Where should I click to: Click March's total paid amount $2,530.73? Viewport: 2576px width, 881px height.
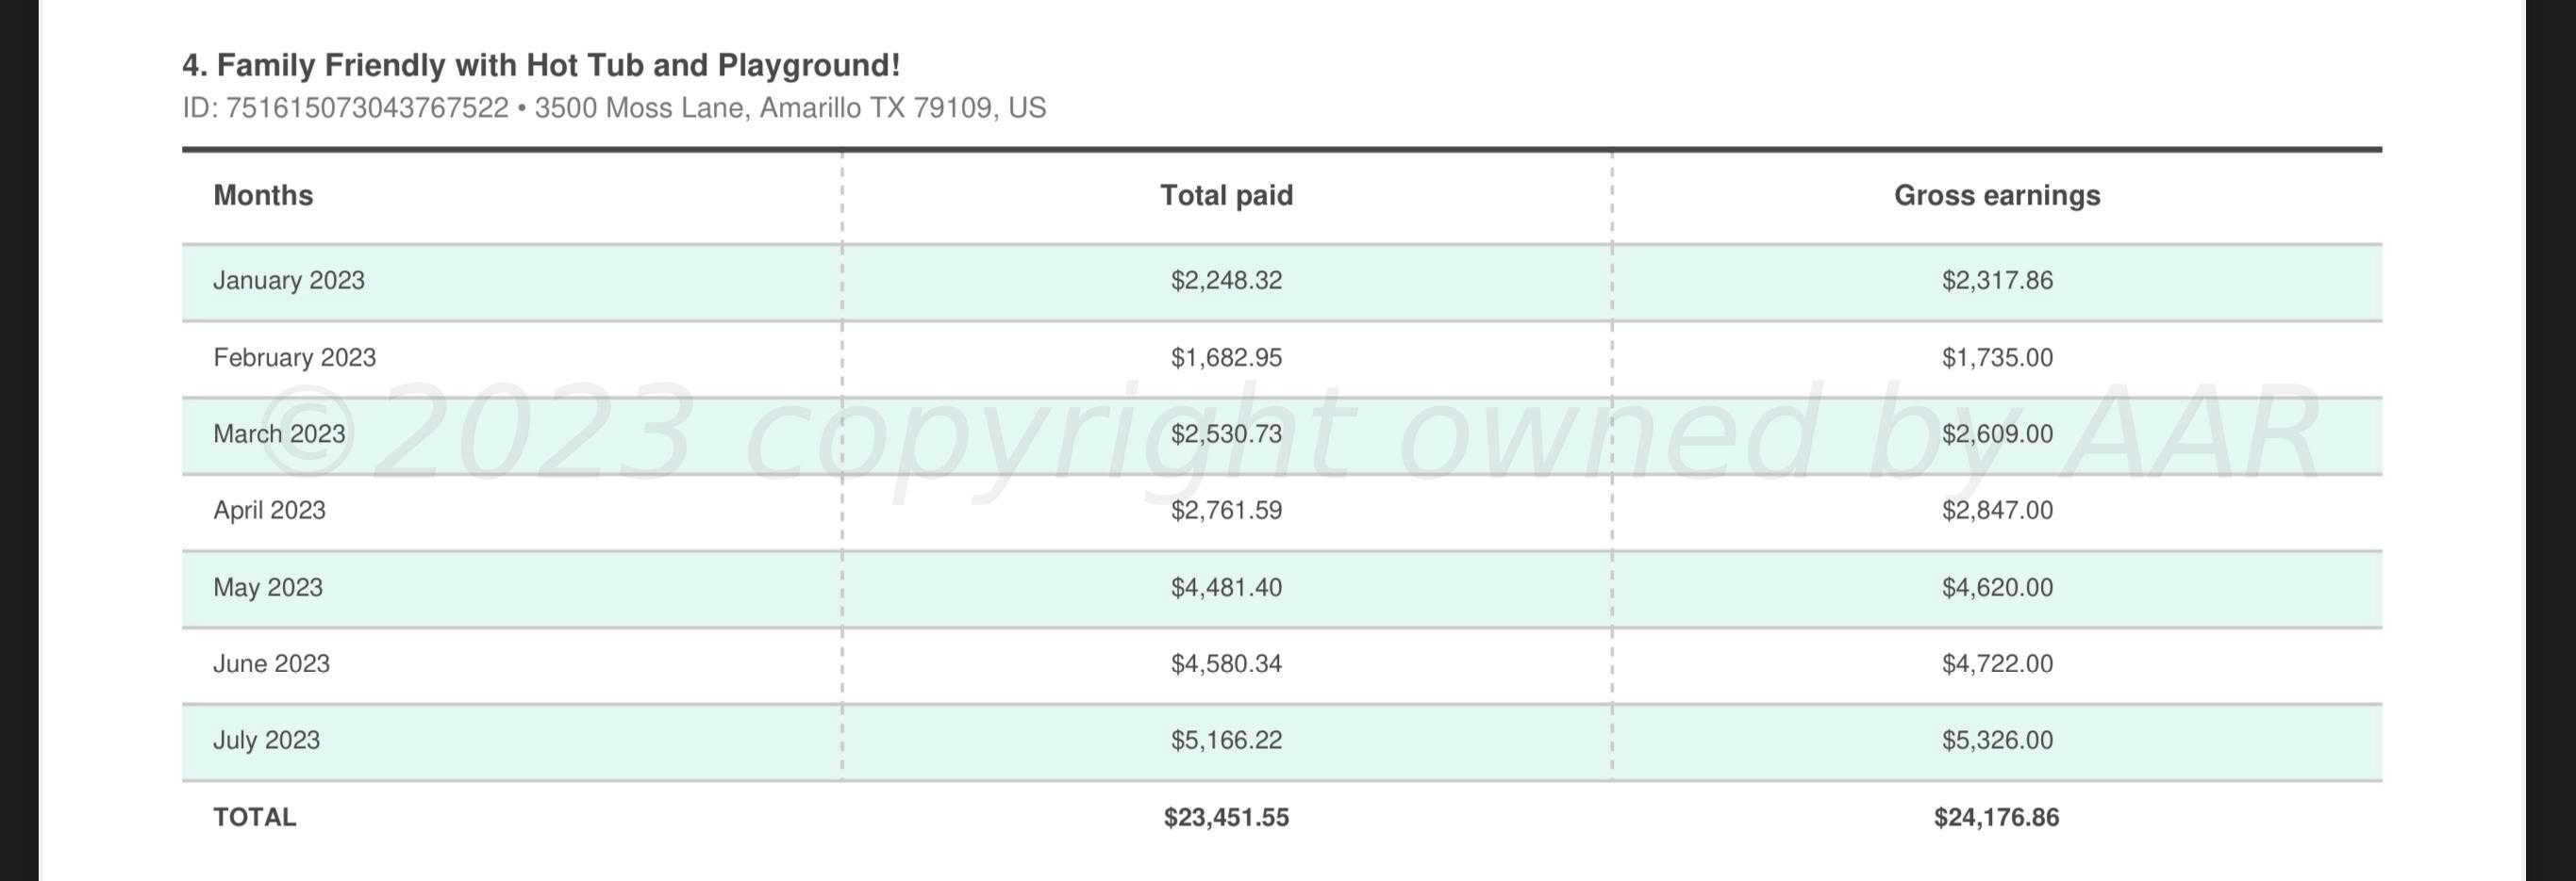pos(1226,434)
